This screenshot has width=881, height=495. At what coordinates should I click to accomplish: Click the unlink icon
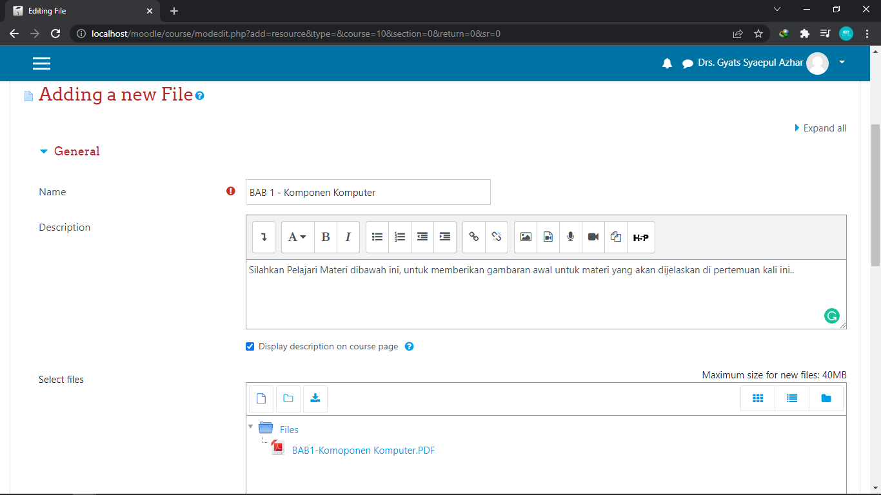pos(497,237)
